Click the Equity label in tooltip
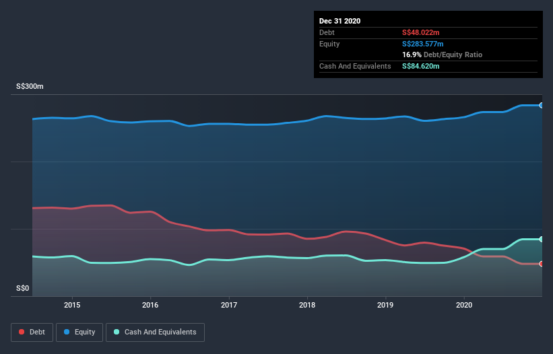This screenshot has height=354, width=553. 329,44
